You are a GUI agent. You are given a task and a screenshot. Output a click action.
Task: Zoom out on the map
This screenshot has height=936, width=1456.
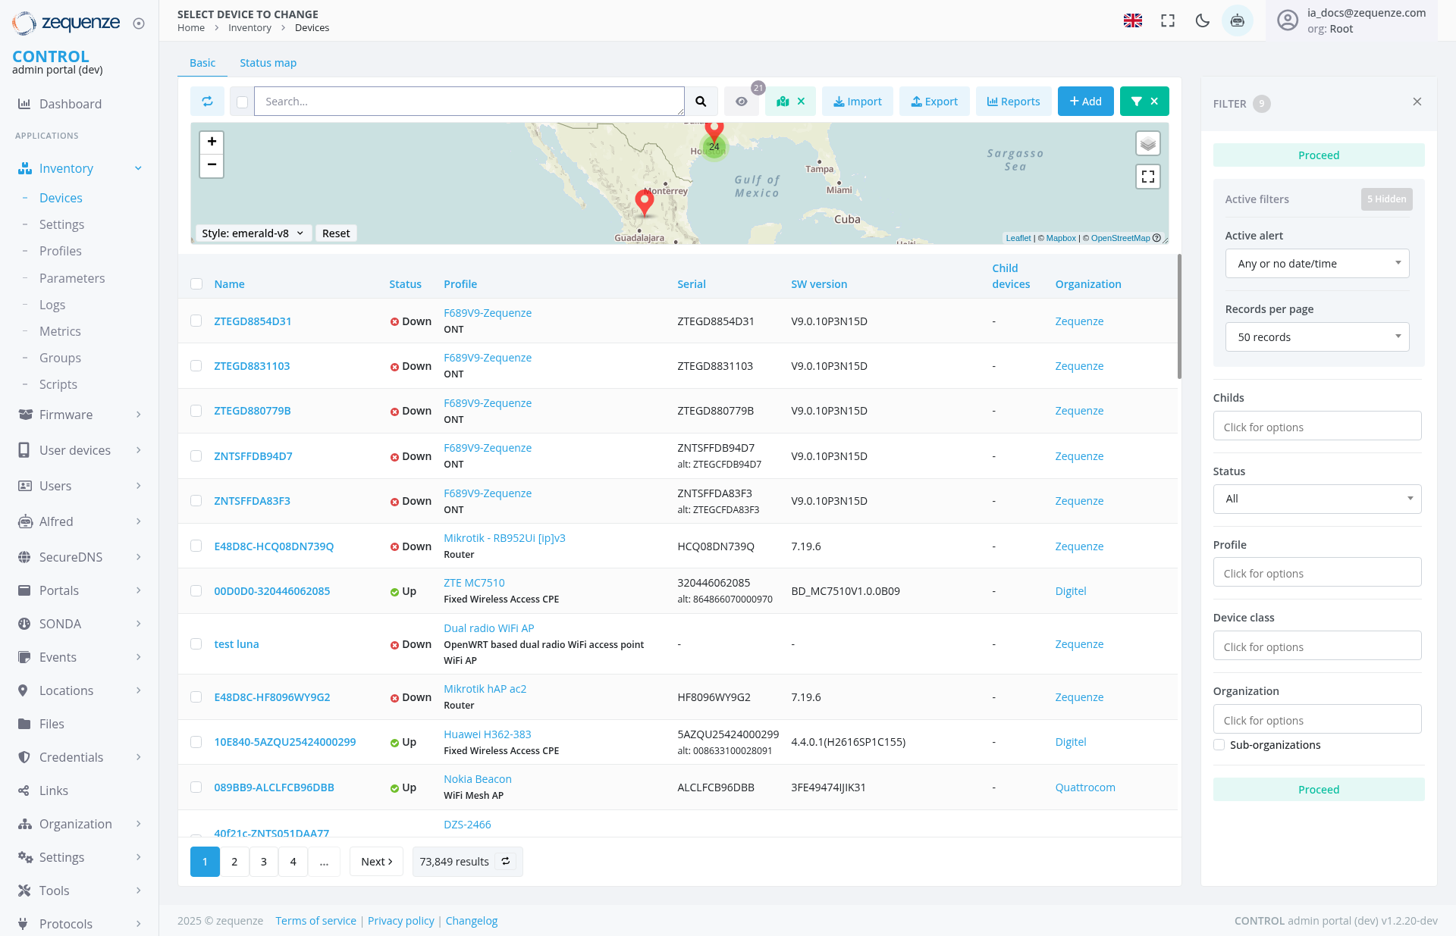pos(212,164)
